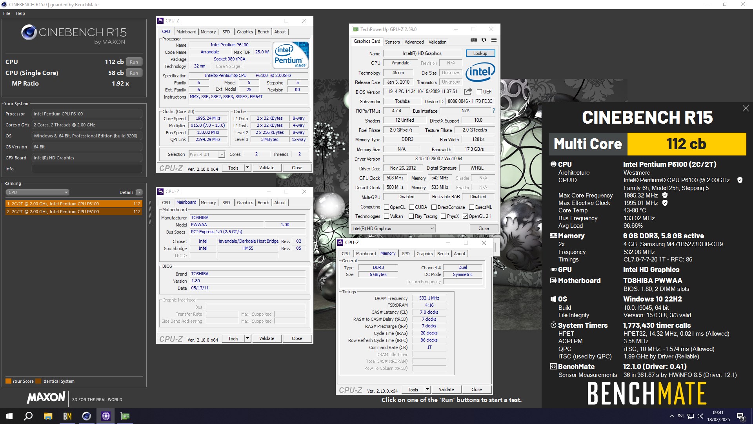753x424 pixels.
Task: Toggle the Ray Tracing checkbox
Action: click(411, 216)
